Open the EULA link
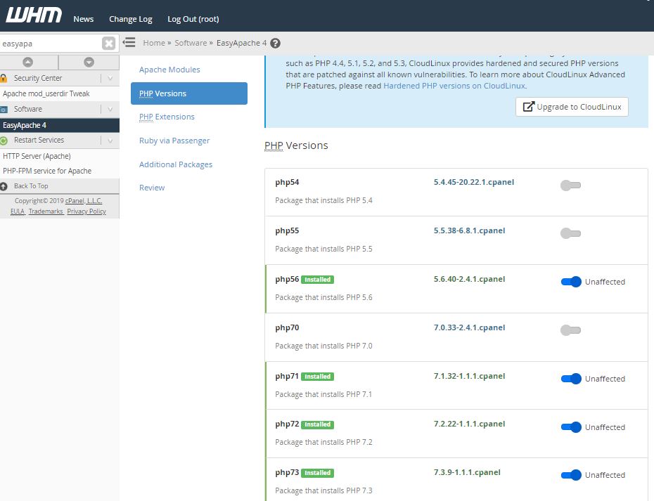Viewport: 654px width, 501px height. [18, 212]
